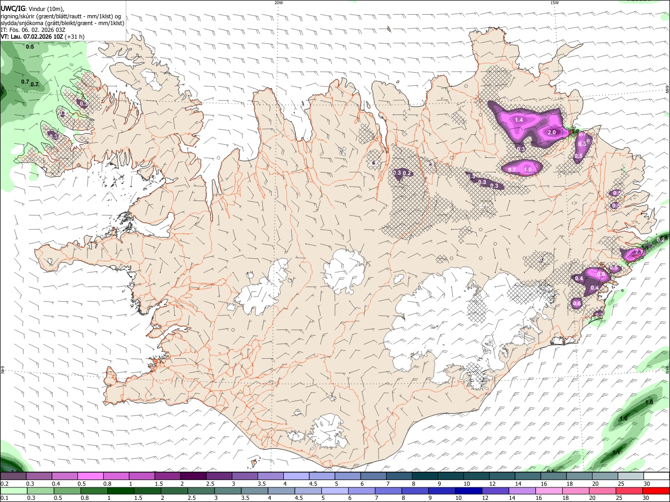670x502 pixels.
Task: Pick the pale green bottom-row swatch labeled 0.1
Action: (14, 491)
